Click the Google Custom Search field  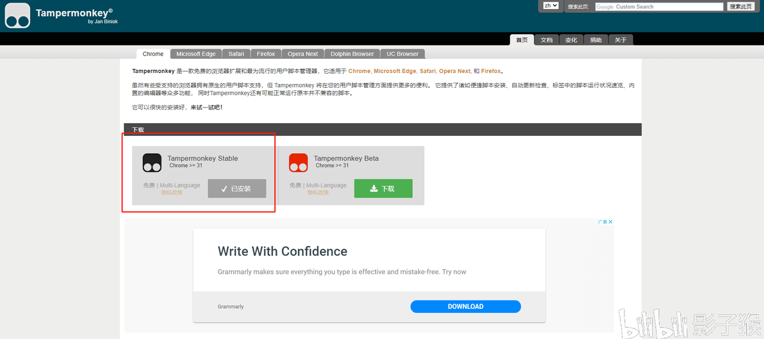[x=660, y=7]
